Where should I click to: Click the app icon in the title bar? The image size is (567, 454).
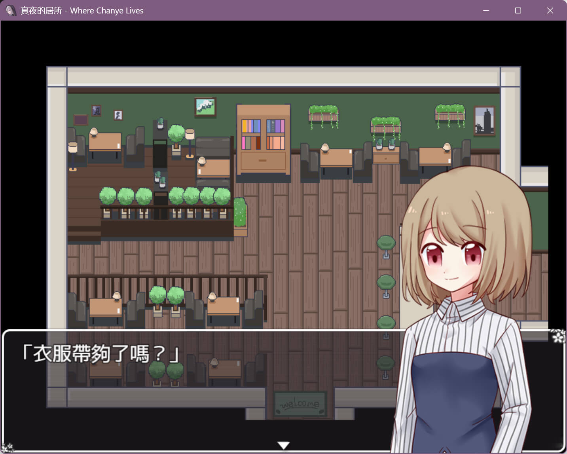(x=11, y=10)
